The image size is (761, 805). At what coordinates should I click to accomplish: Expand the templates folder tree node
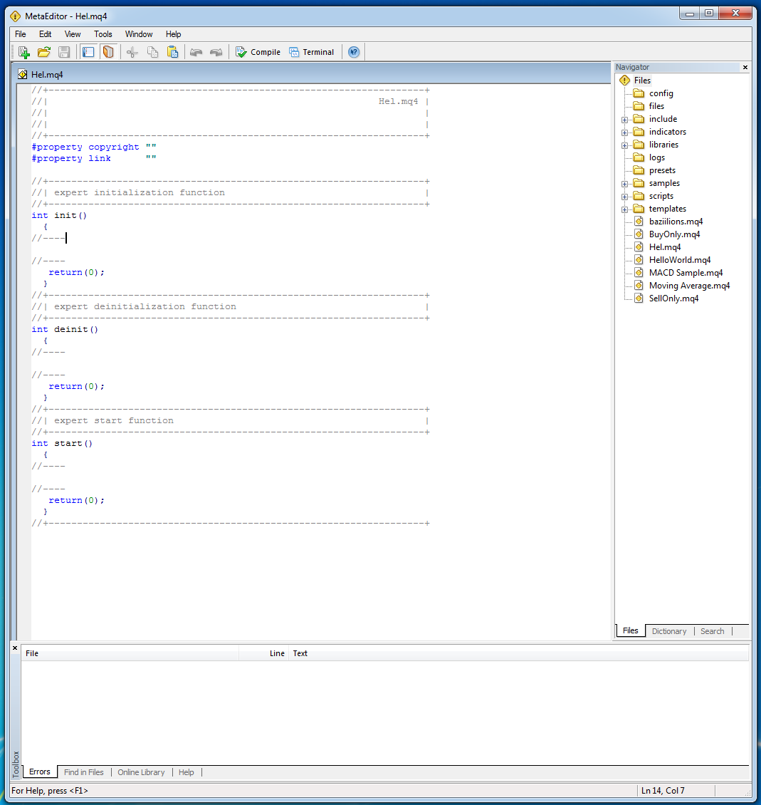pyautogui.click(x=625, y=209)
